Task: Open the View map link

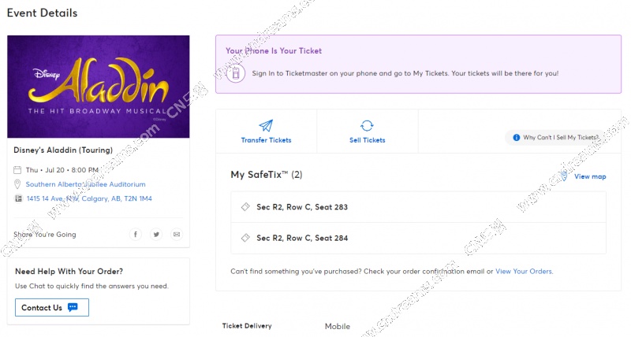Action: pos(590,176)
